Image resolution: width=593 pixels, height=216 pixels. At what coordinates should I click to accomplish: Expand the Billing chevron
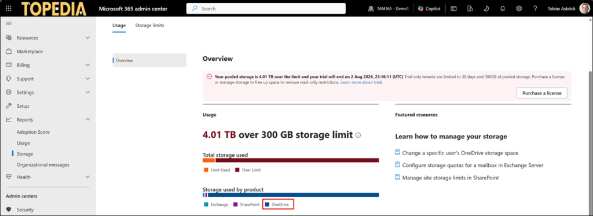point(88,65)
